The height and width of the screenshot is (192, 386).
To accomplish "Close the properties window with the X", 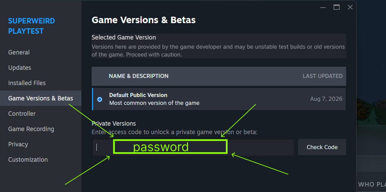I will point(350,7).
